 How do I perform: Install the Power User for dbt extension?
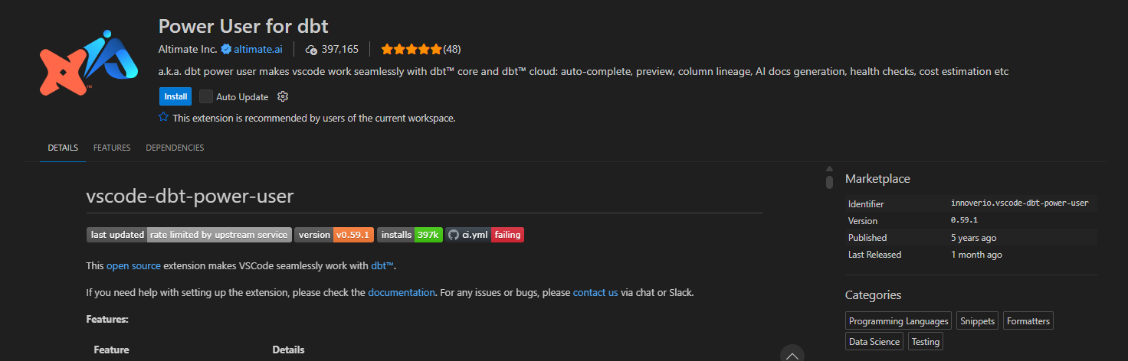click(175, 96)
